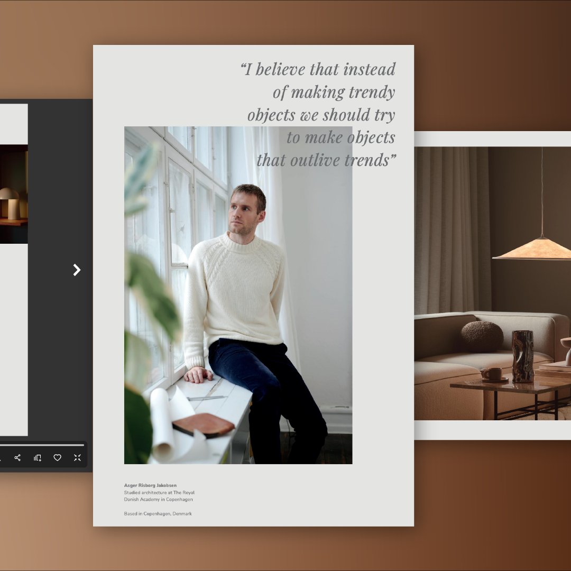Like the publication with the heart icon

pos(58,458)
